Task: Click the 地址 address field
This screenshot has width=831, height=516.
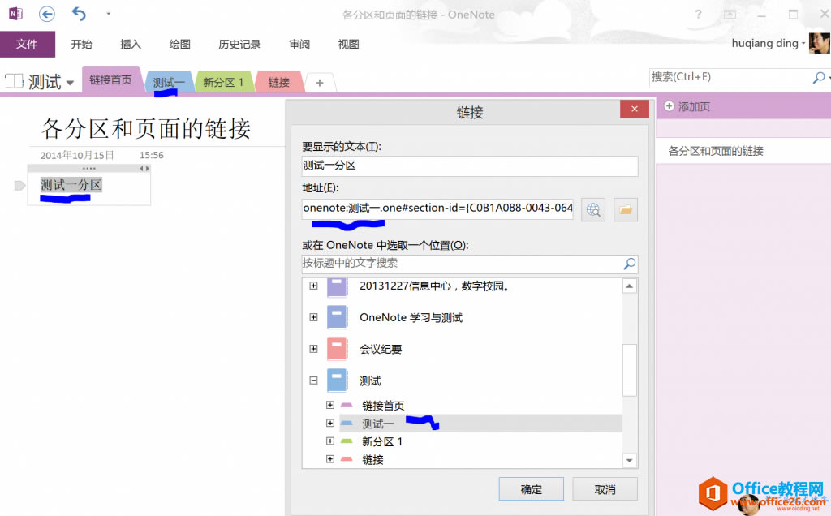Action: click(437, 209)
